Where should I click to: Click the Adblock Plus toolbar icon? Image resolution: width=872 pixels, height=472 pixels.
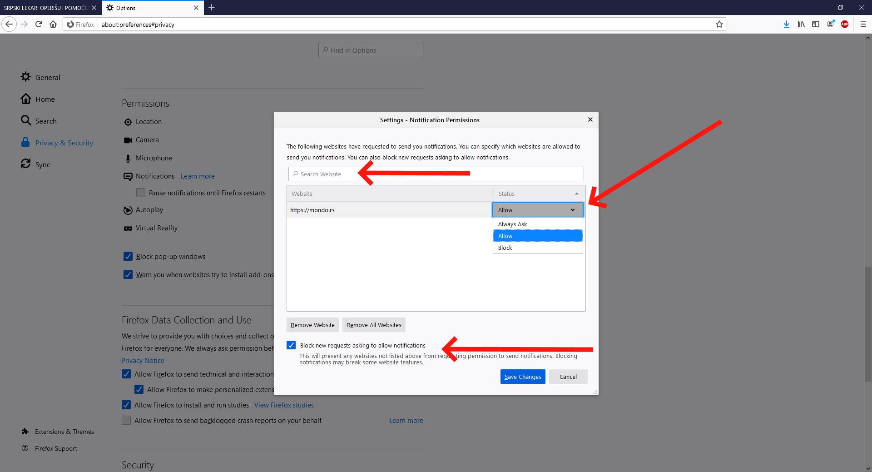click(x=846, y=24)
